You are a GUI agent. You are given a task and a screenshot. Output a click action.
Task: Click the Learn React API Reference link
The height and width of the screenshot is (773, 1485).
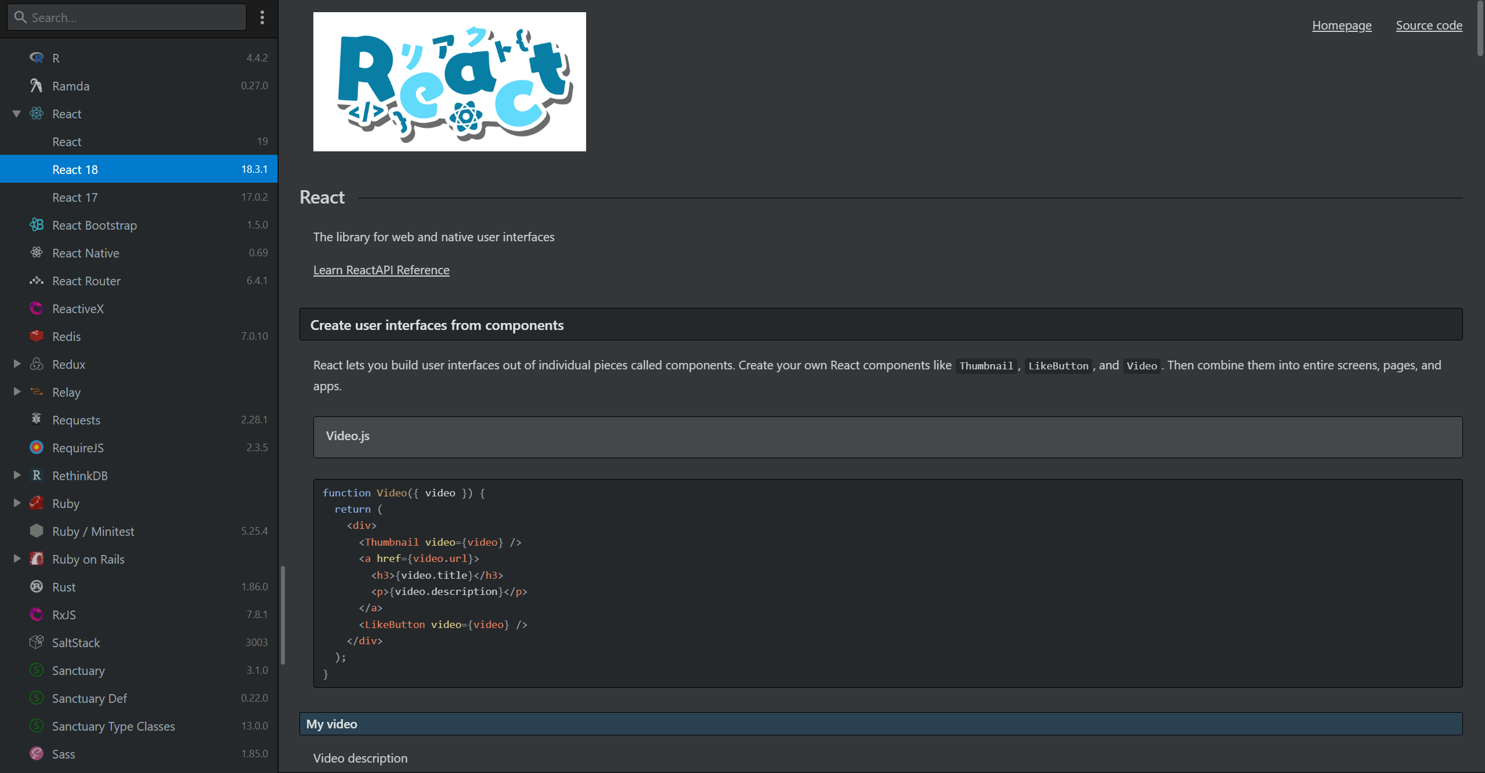pyautogui.click(x=381, y=270)
